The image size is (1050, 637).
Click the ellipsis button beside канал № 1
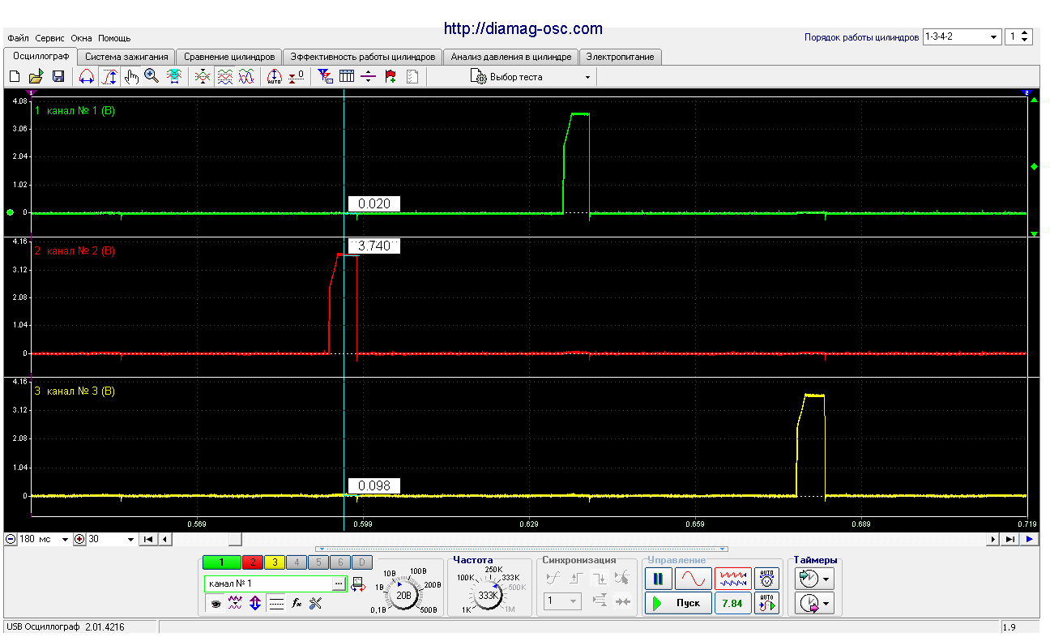(x=339, y=584)
